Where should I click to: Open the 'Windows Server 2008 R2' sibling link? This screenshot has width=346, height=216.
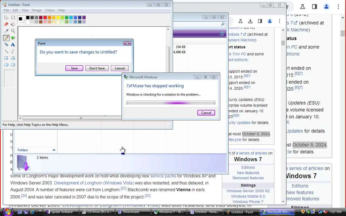click(248, 191)
